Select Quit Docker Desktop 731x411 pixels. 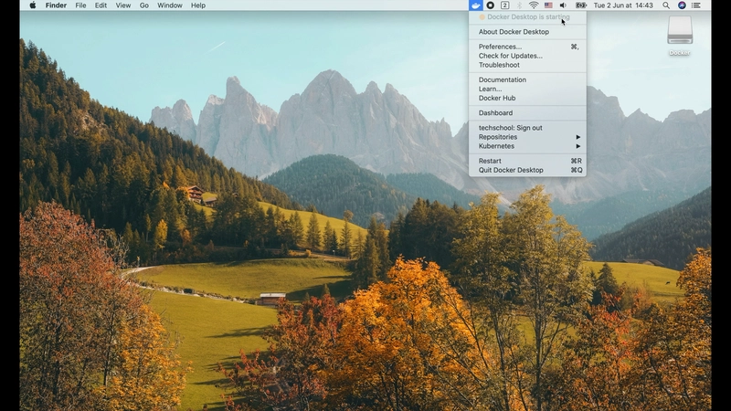(527, 170)
